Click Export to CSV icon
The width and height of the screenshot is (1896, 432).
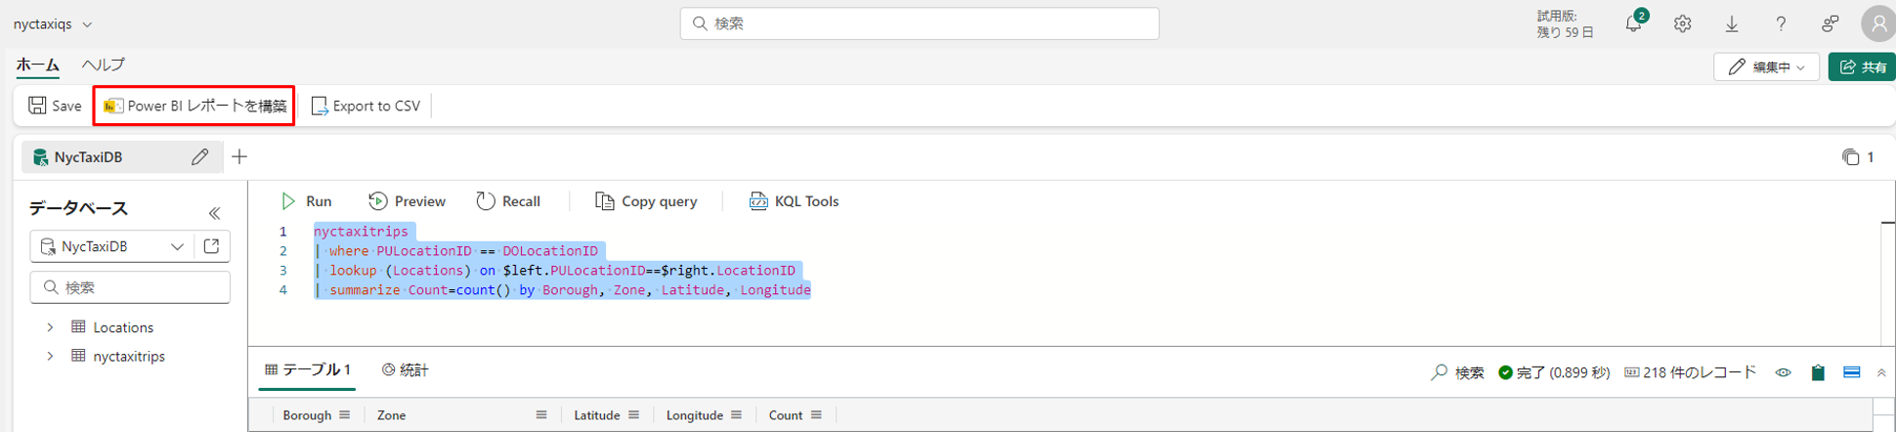click(320, 106)
